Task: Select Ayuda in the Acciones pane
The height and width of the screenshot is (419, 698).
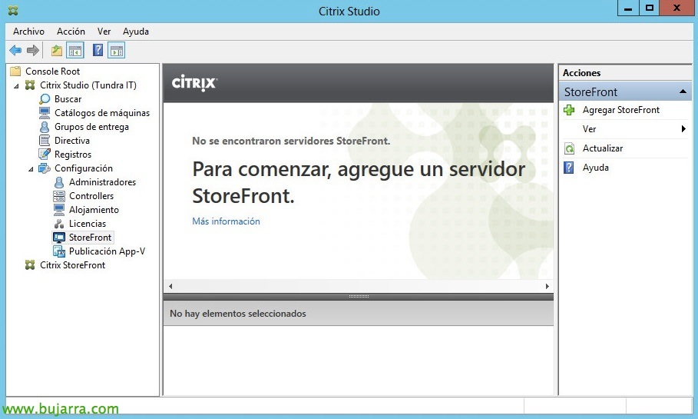Action: (596, 168)
